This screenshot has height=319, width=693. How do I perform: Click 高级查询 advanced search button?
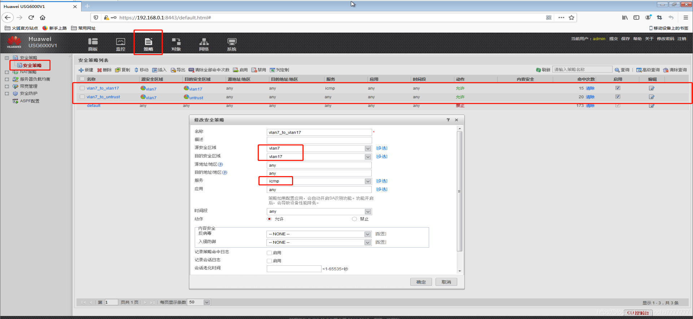point(648,70)
